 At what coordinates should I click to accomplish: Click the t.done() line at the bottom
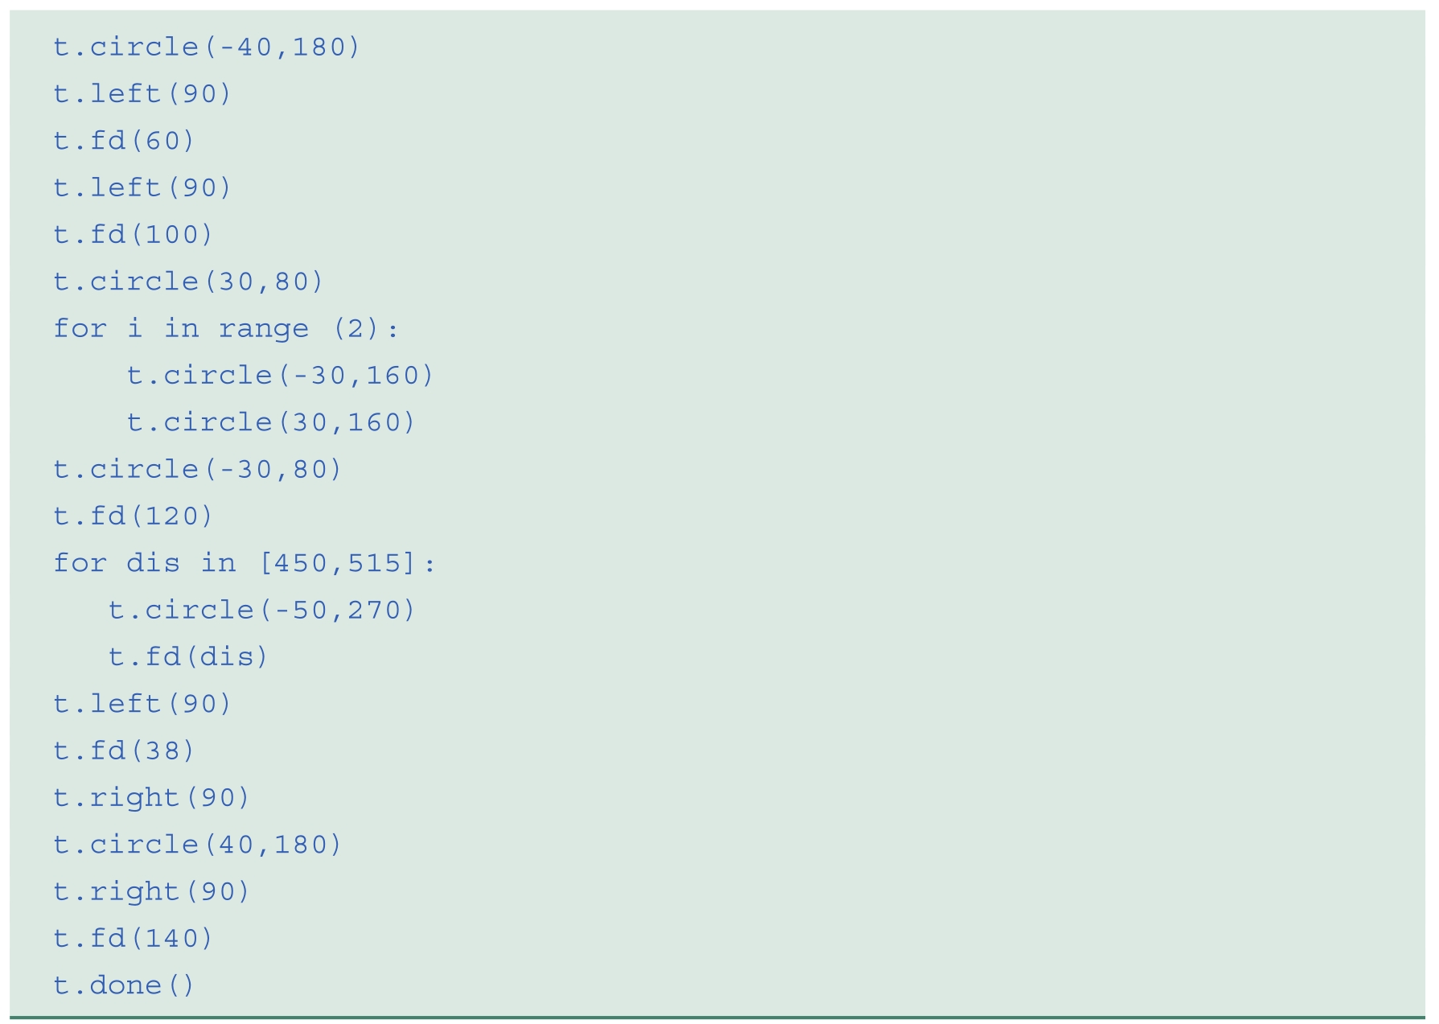tap(124, 985)
